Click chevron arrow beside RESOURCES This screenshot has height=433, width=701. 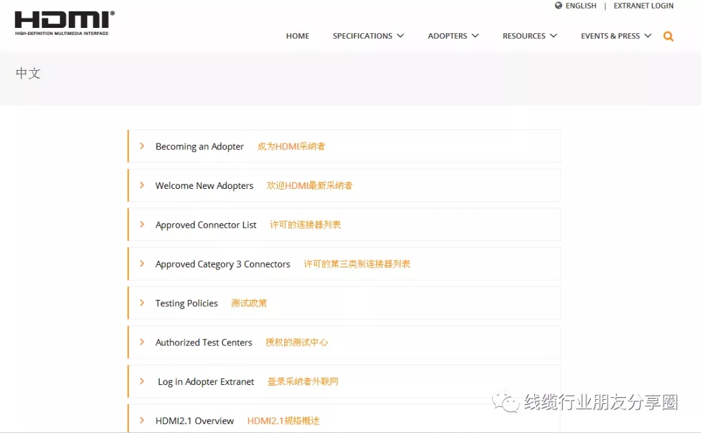[x=554, y=36]
